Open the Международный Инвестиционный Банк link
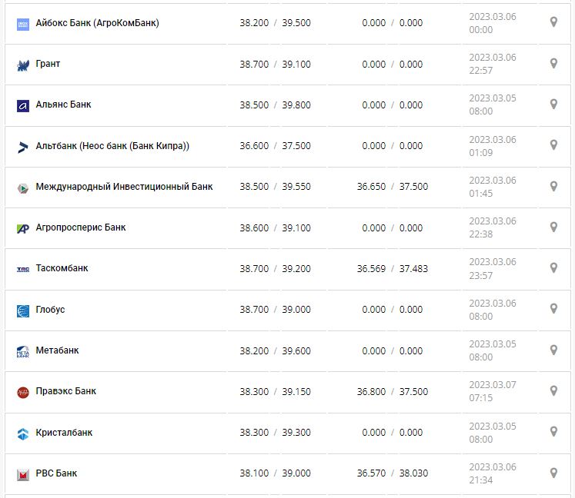 point(124,187)
